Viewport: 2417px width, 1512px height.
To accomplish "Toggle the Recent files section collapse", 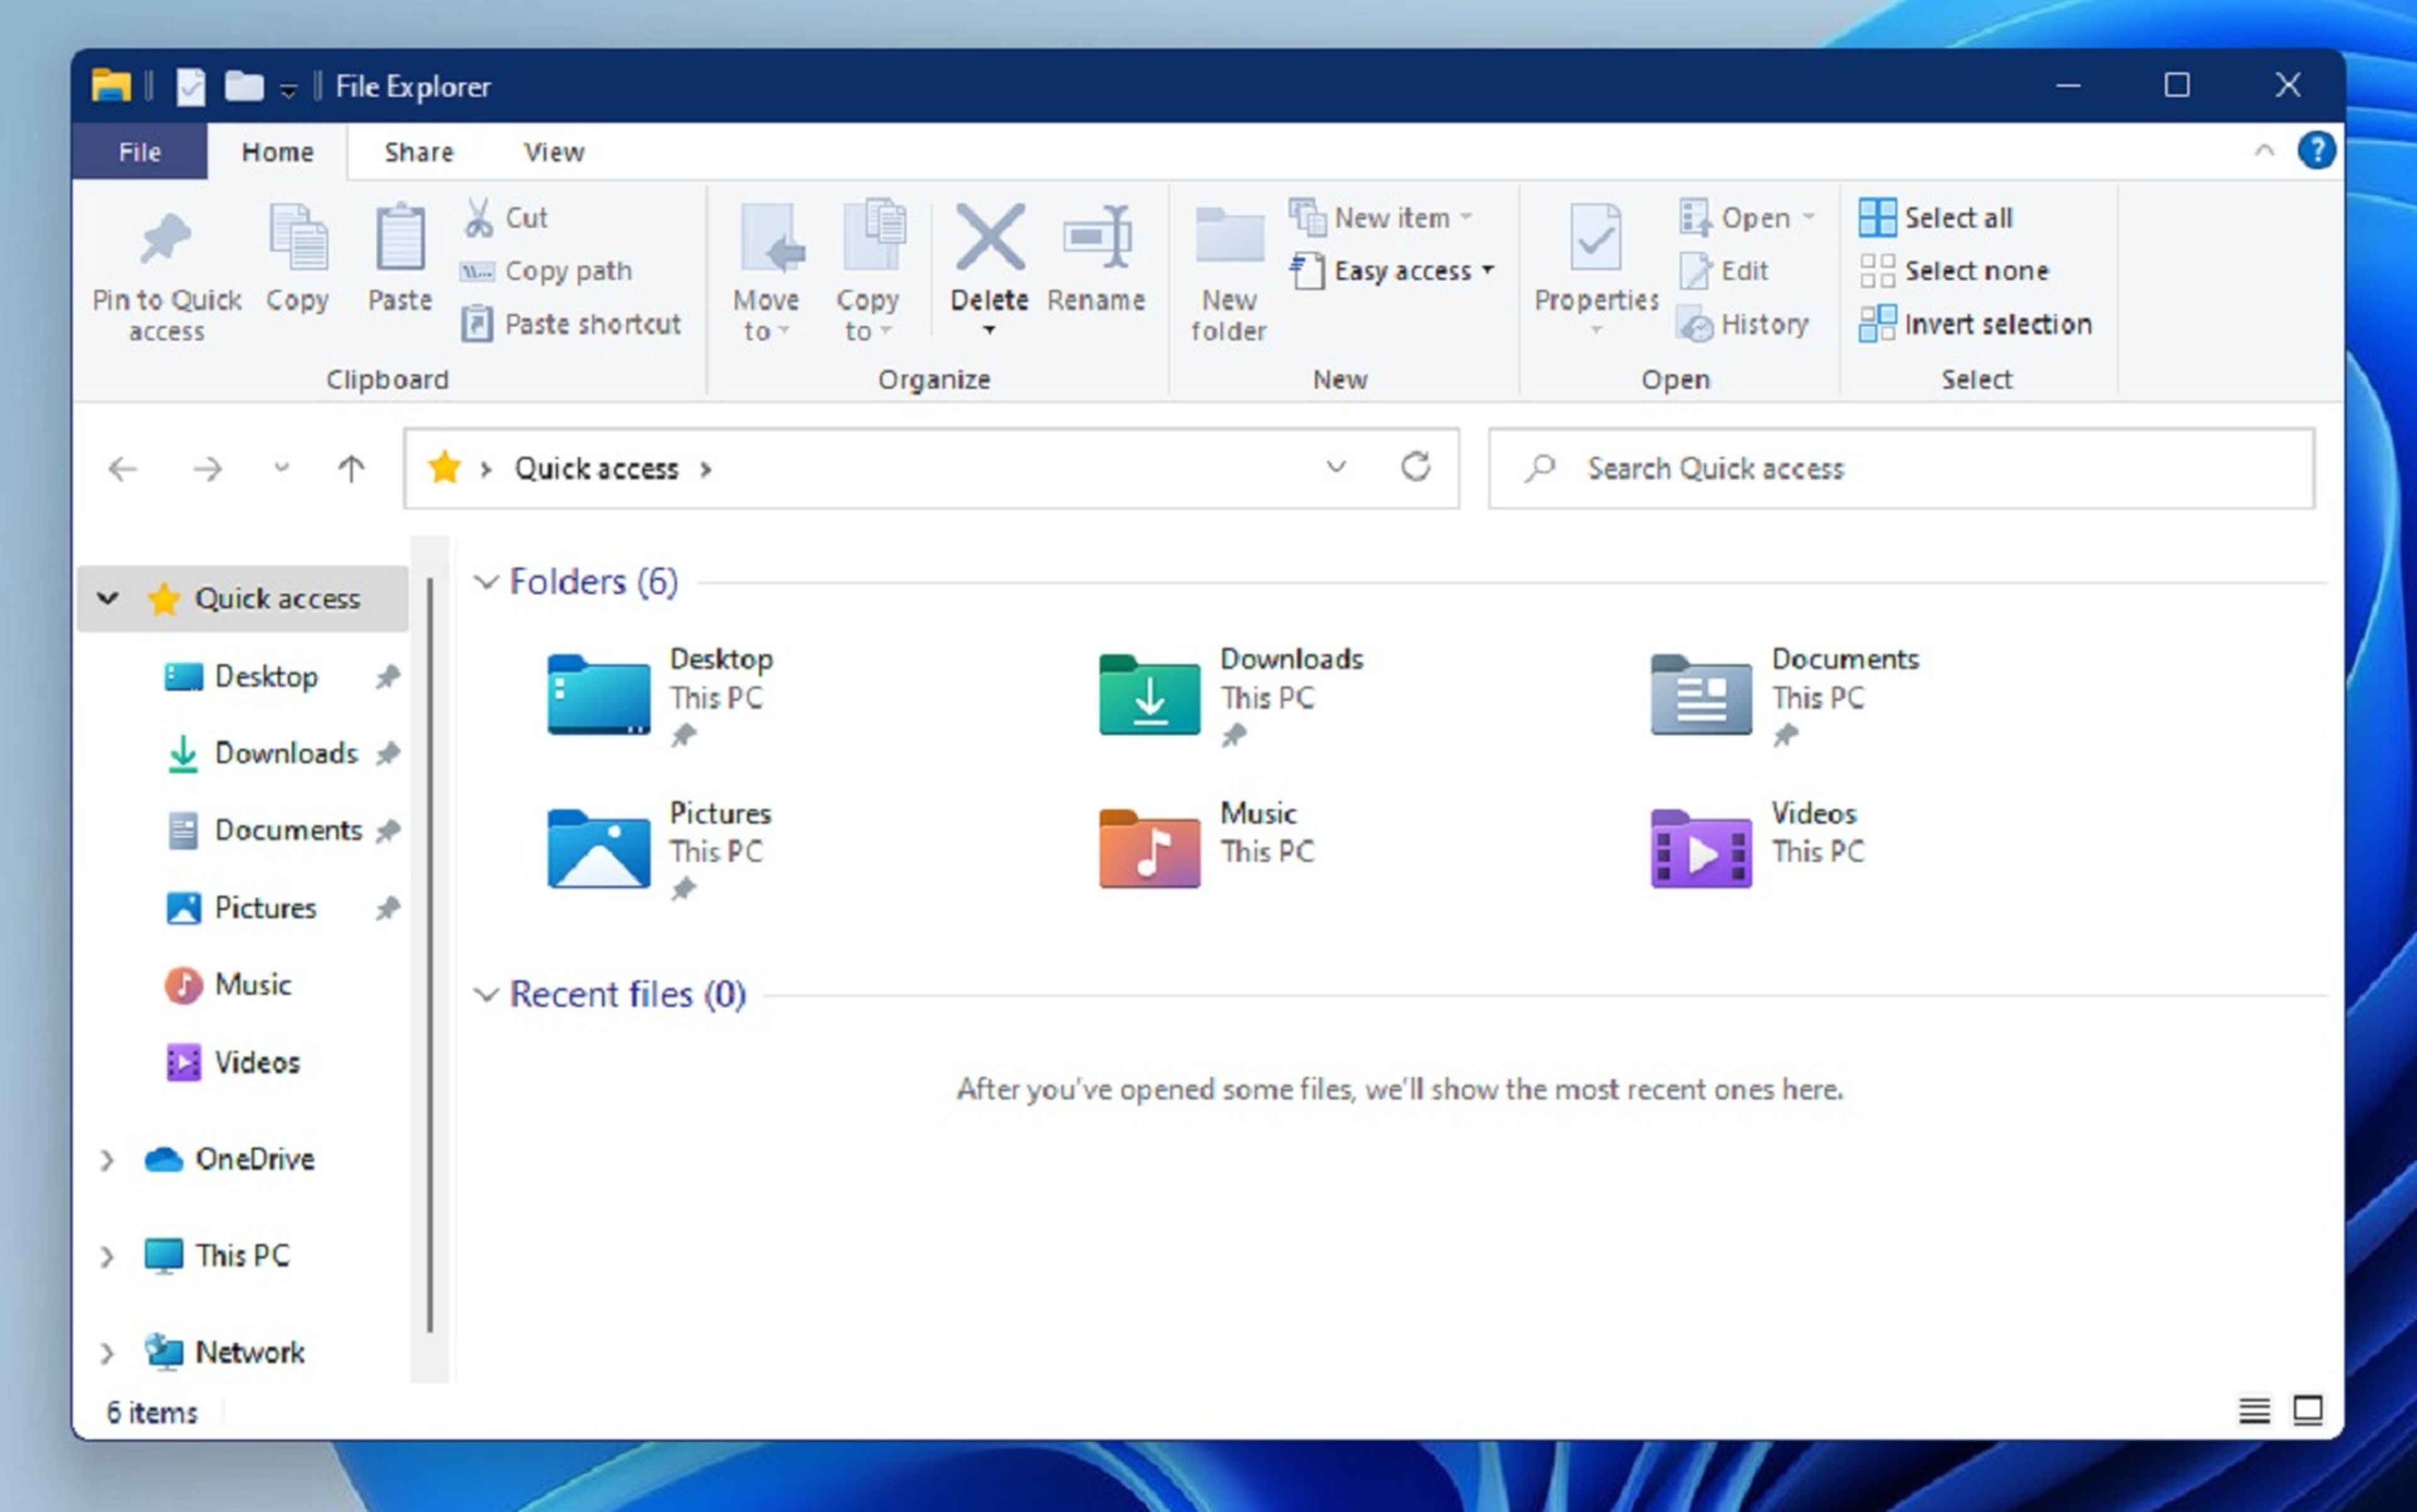I will pos(485,993).
